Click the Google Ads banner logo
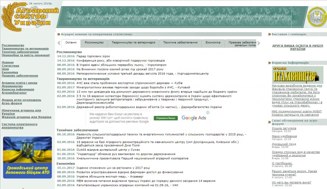This screenshot has height=189, width=327. 194,118
